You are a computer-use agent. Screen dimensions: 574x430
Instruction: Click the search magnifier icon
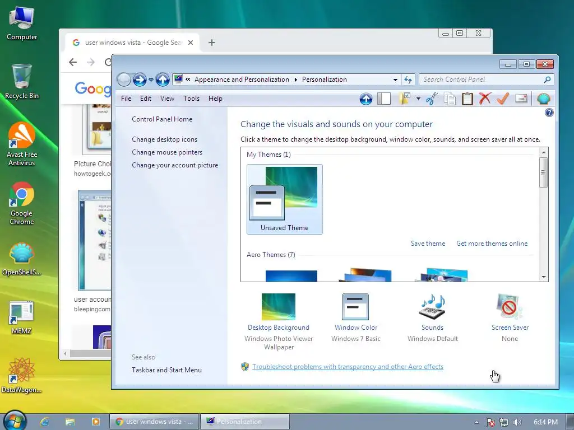(547, 80)
